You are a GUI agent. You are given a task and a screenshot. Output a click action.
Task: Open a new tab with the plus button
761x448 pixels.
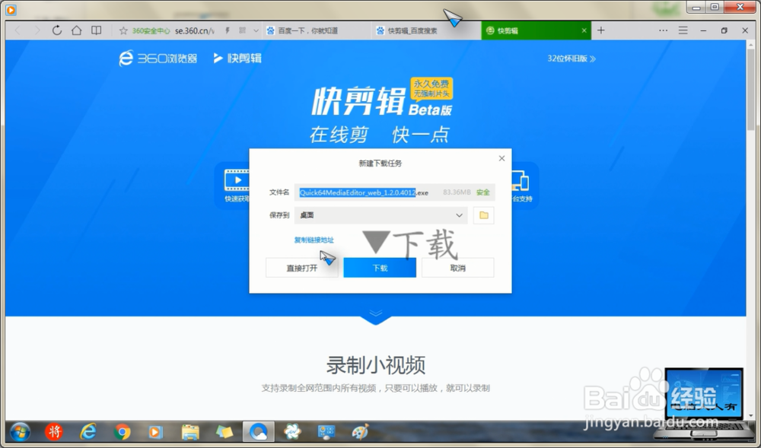click(601, 30)
